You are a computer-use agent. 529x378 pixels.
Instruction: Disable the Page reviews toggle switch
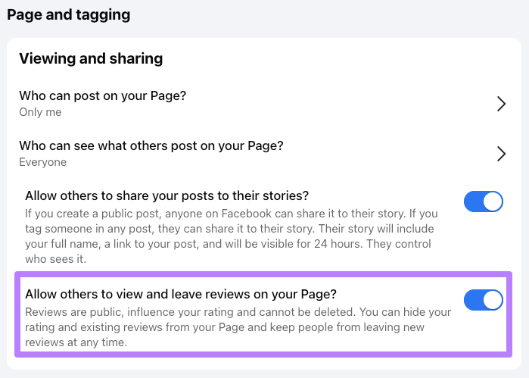tap(483, 300)
